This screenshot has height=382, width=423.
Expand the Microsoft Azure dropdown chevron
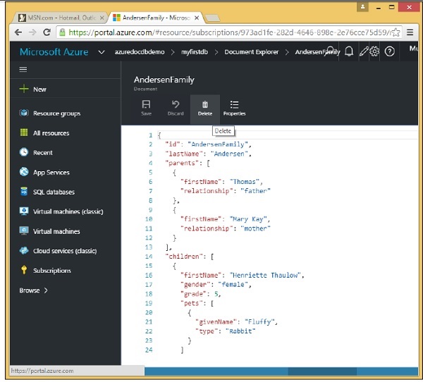[x=101, y=52]
